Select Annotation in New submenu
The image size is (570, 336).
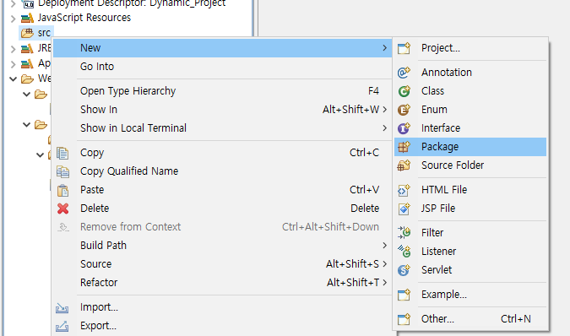pos(470,73)
